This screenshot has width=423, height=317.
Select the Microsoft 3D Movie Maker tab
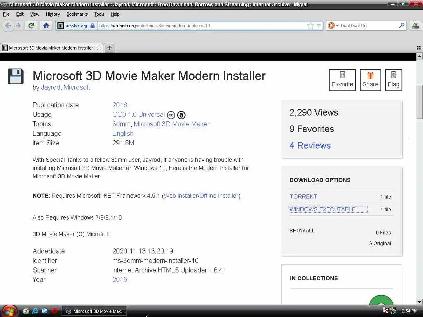click(52, 48)
